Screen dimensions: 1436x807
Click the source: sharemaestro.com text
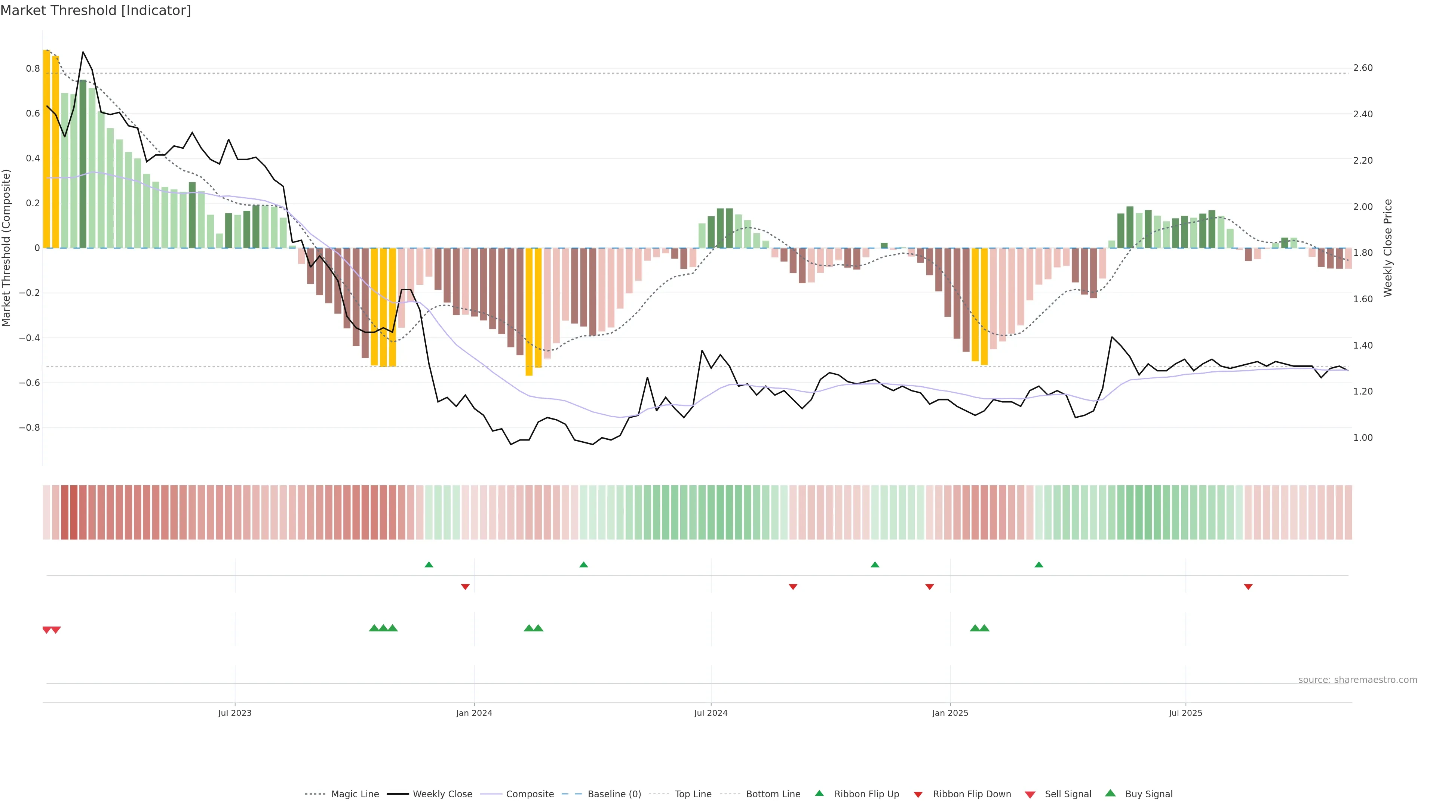point(1357,680)
